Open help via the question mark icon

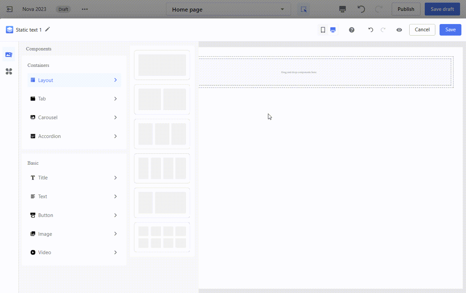coord(352,30)
